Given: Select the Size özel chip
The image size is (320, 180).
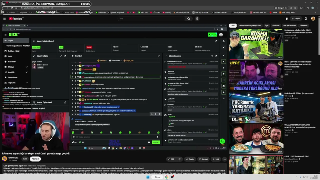Looking at the screenshot, I should click(276, 25).
